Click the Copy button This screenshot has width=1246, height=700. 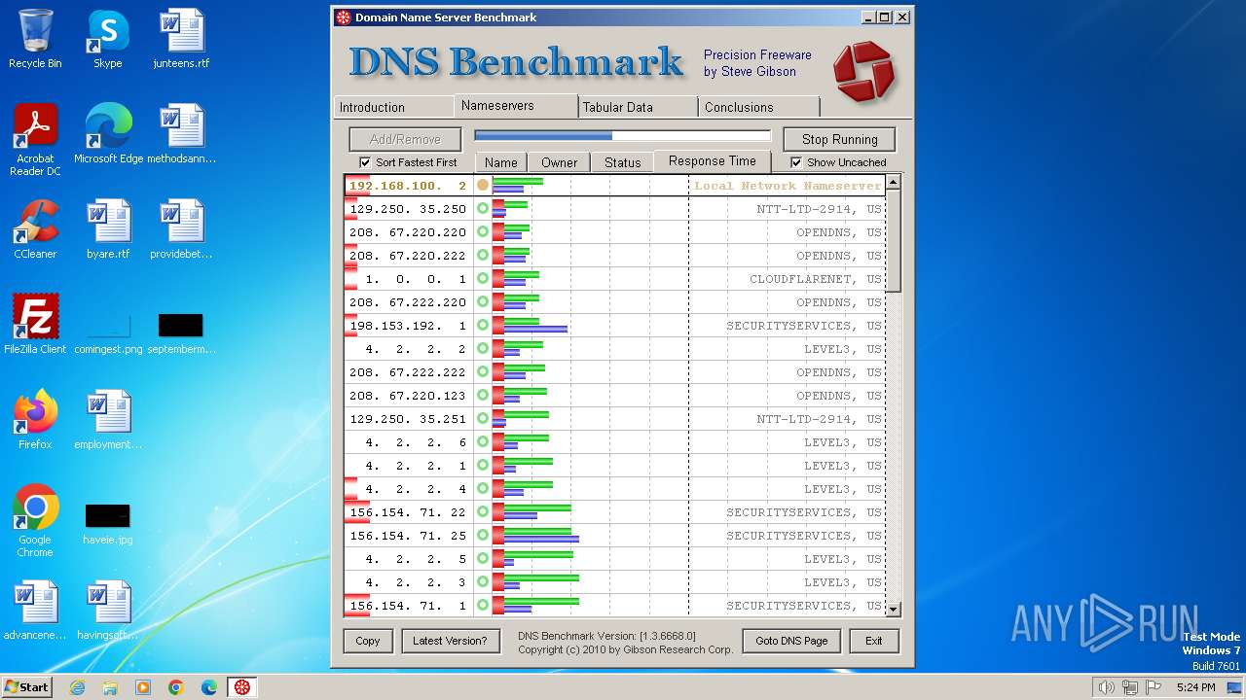(368, 641)
